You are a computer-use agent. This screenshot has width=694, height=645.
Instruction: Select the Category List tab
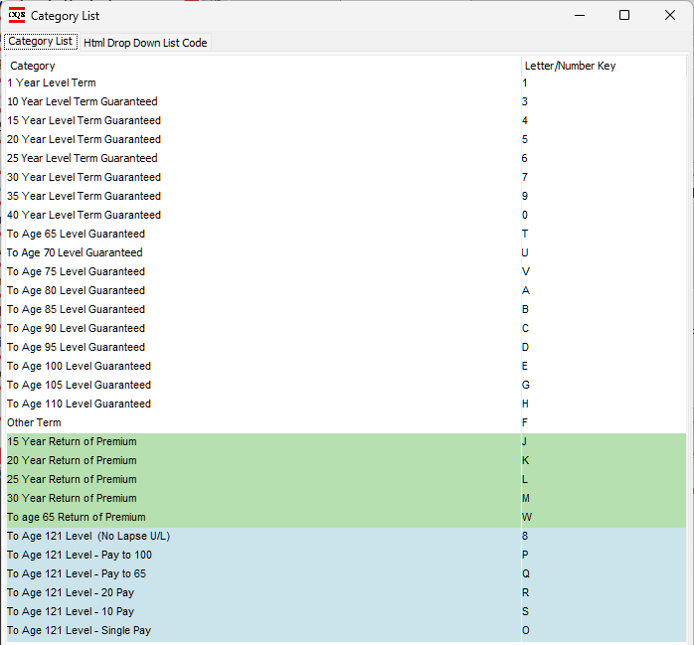(x=40, y=42)
